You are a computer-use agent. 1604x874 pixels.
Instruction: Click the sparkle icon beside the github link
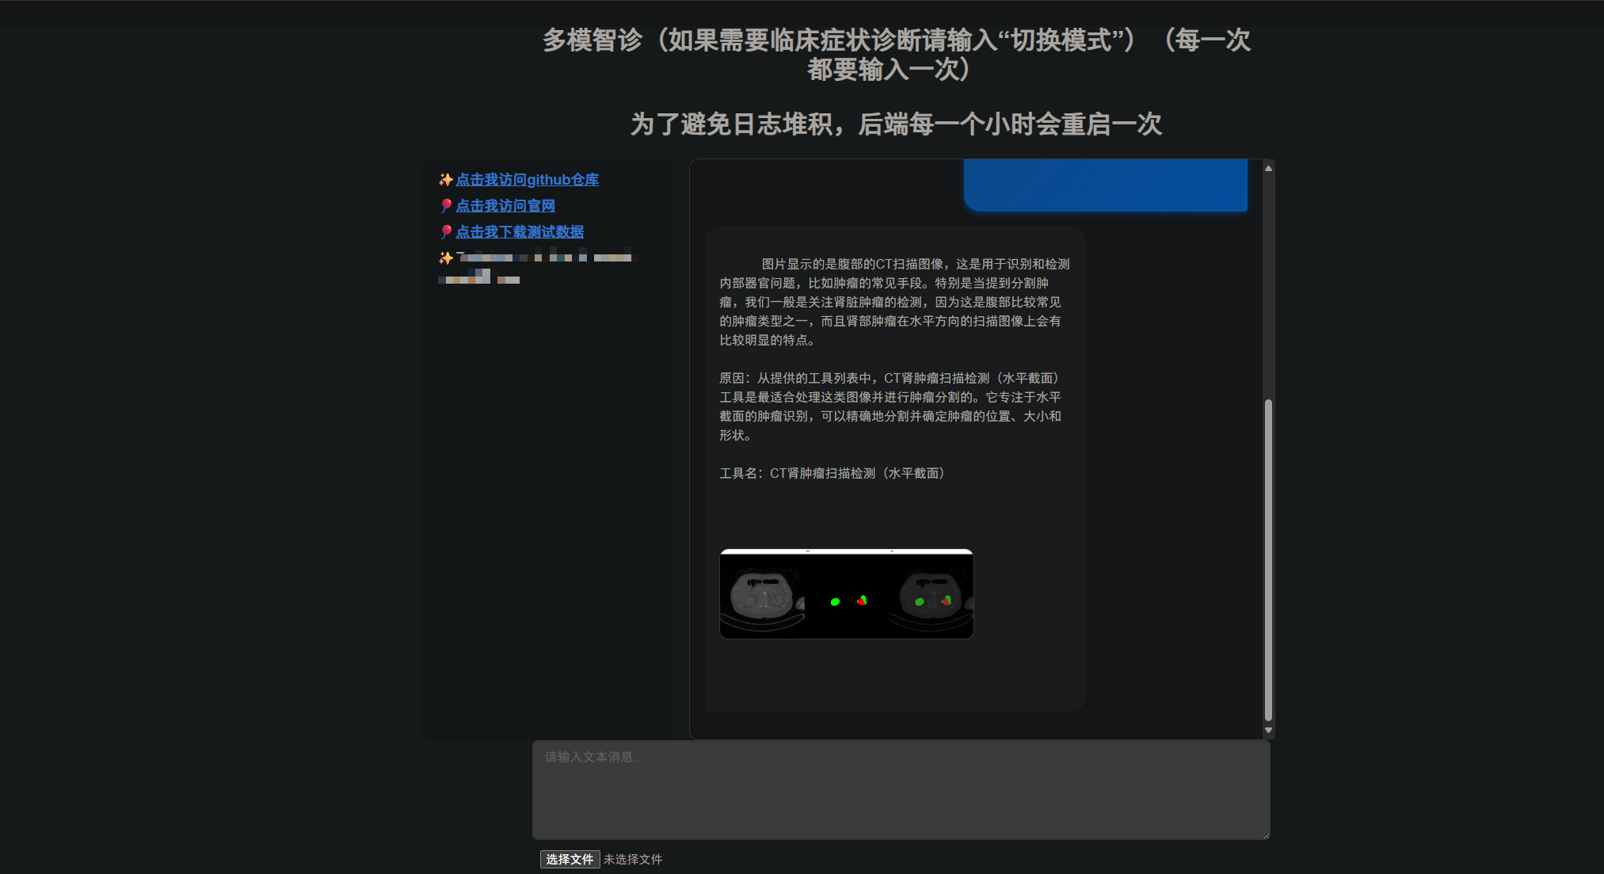pyautogui.click(x=445, y=180)
